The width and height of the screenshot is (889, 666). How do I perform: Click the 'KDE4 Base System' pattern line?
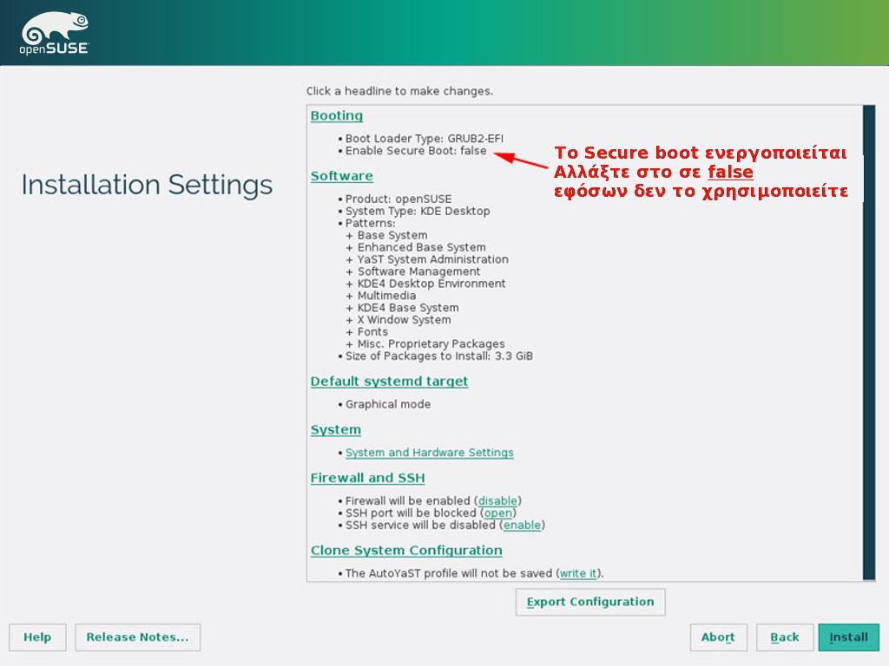click(x=408, y=308)
